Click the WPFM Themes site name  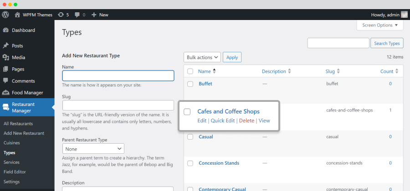37,15
